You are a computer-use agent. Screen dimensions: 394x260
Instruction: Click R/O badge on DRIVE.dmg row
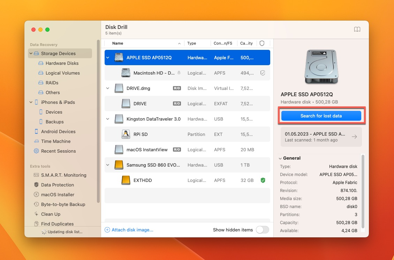[177, 88]
